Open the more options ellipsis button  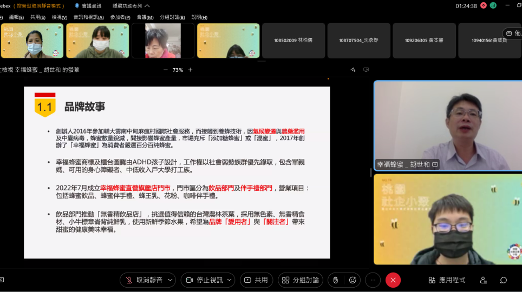[373, 280]
